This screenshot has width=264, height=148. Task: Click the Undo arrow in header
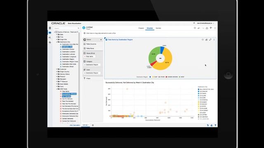point(199,28)
